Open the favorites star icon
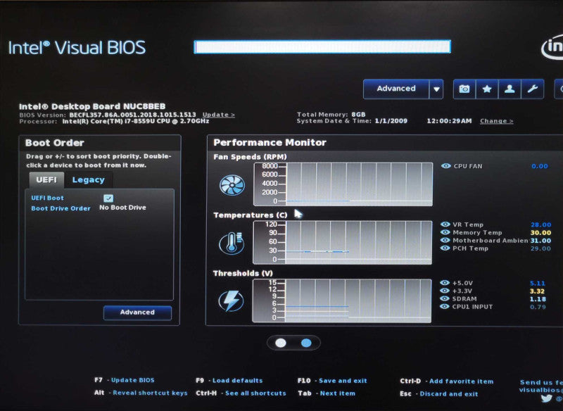Image resolution: width=563 pixels, height=411 pixels. point(487,89)
